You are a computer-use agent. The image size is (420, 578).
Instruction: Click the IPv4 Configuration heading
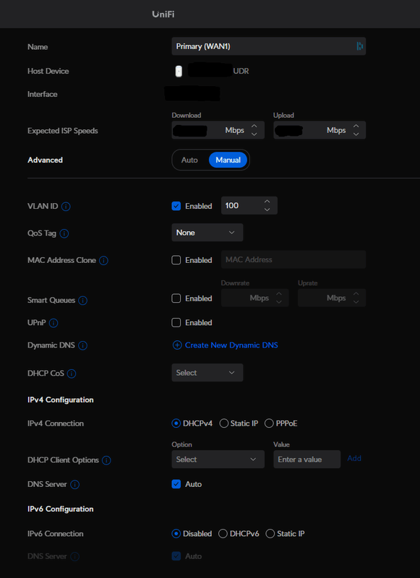pos(61,400)
